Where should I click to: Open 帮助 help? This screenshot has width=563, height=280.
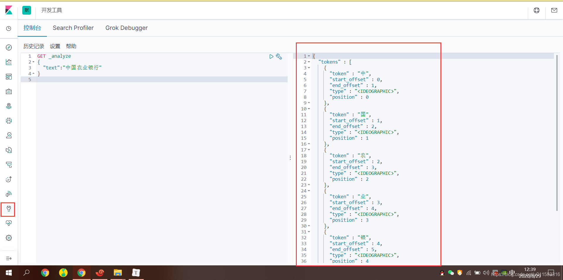(x=71, y=46)
